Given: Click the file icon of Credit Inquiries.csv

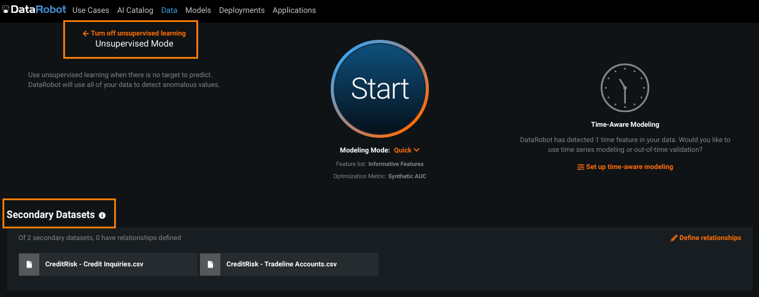Looking at the screenshot, I should click(29, 265).
